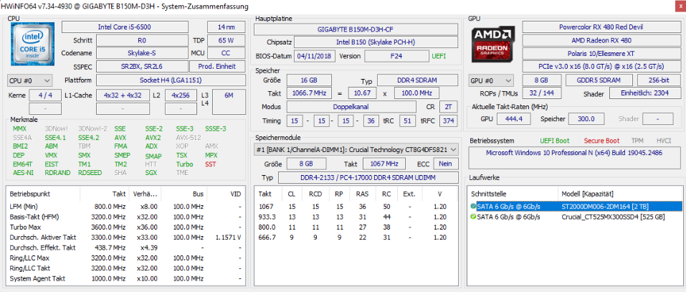The image size is (686, 292).
Task: Click the 04/11/2018 BIOS date field
Action: 315,56
